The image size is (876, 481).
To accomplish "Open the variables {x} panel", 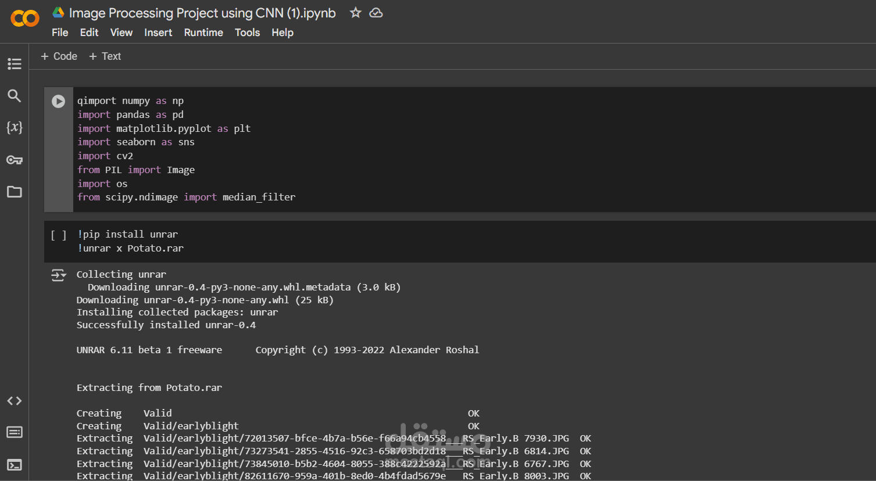I will click(15, 127).
